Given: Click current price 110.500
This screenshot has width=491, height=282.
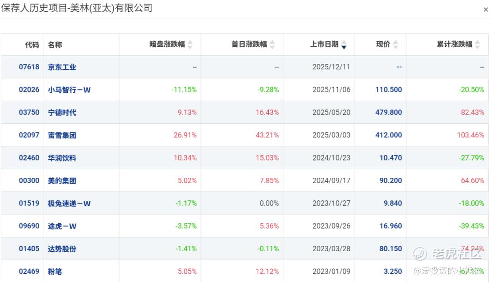Looking at the screenshot, I should (389, 90).
